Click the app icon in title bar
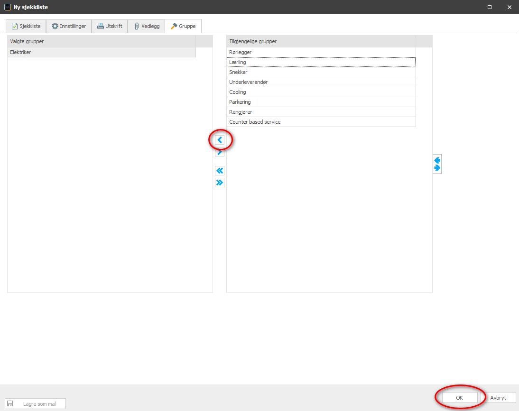This screenshot has height=411, width=519. pyautogui.click(x=7, y=7)
